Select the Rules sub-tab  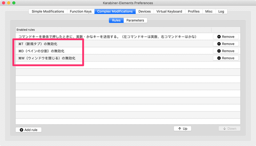pyautogui.click(x=116, y=20)
